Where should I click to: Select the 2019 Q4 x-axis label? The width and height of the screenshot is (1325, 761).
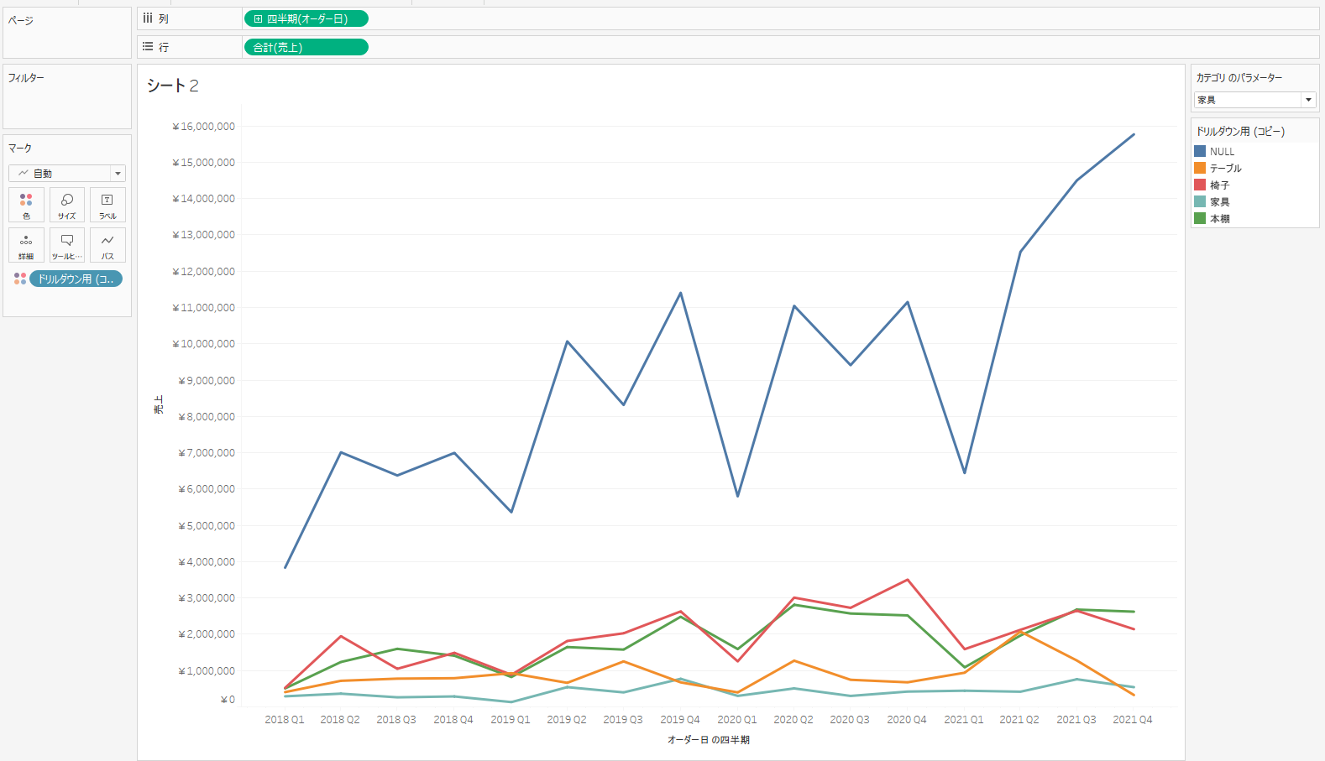679,720
